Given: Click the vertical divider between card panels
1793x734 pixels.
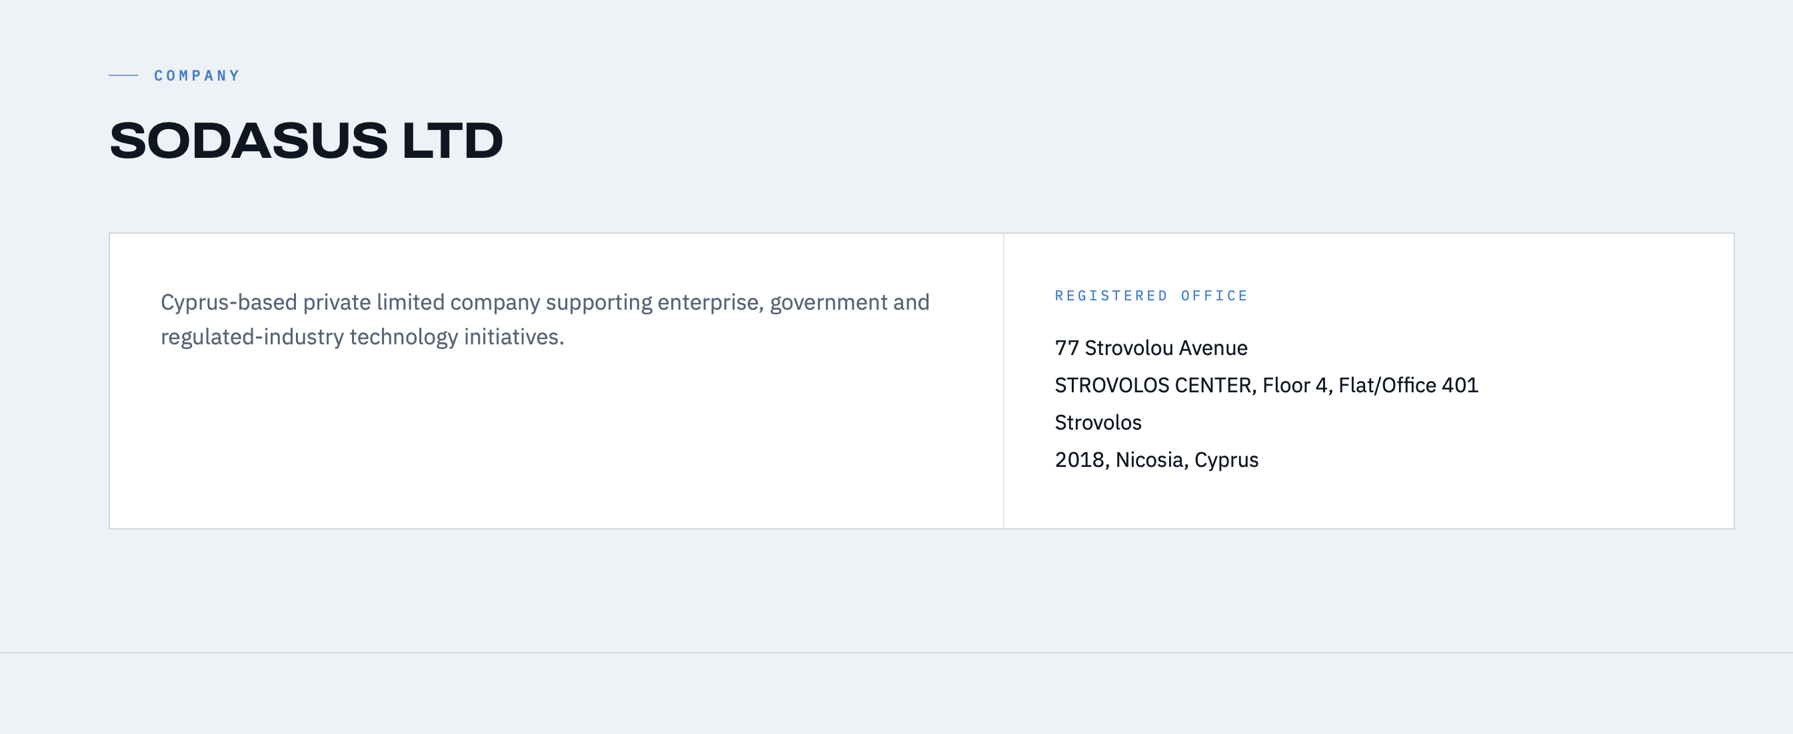Looking at the screenshot, I should [1004, 380].
